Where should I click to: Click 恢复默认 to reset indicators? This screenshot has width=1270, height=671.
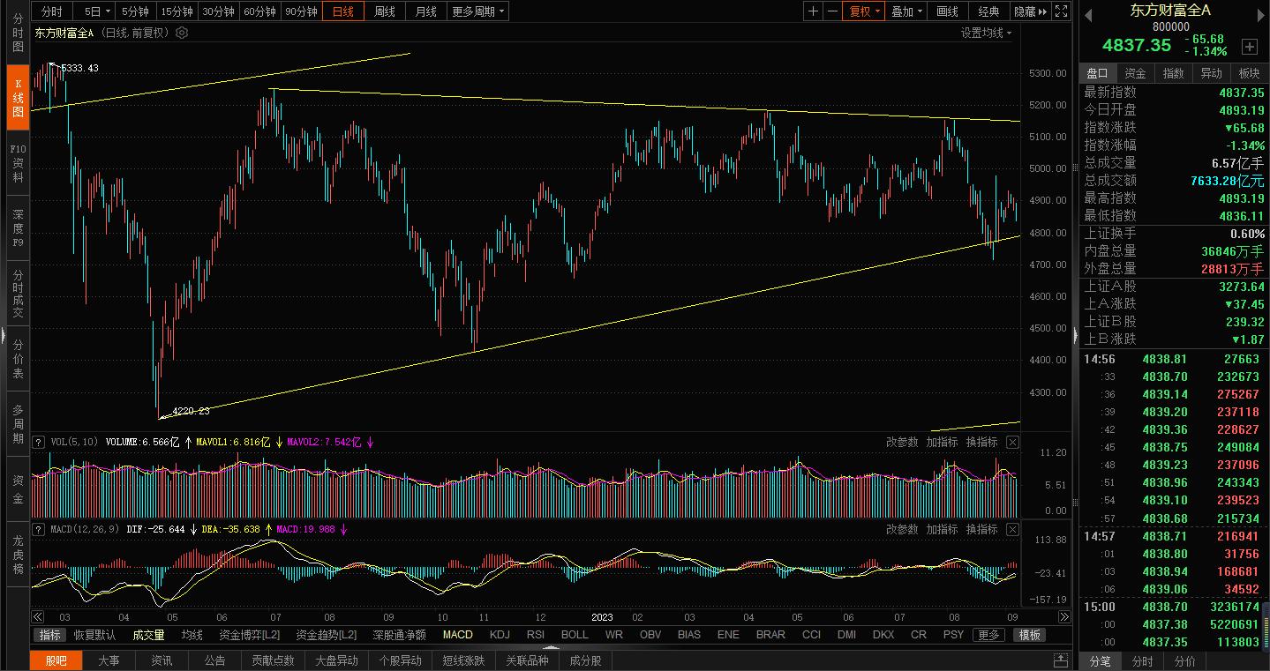click(94, 635)
